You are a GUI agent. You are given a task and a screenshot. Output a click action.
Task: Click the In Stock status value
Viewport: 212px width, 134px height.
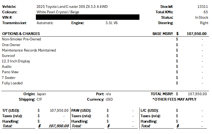pyautogui.click(x=201, y=17)
